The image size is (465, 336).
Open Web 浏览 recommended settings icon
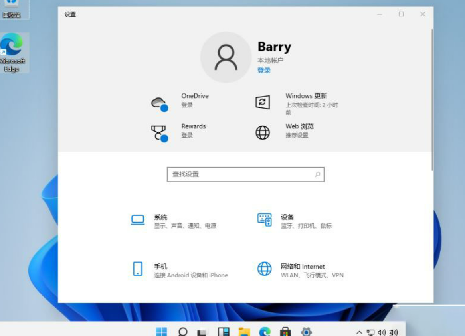(263, 132)
